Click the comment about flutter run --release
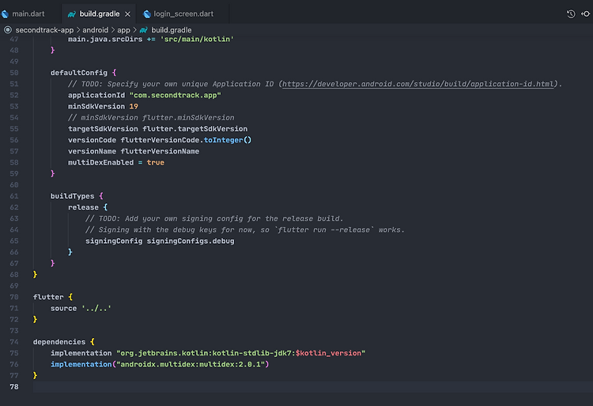Viewport: 593px width, 406px height. (245, 230)
